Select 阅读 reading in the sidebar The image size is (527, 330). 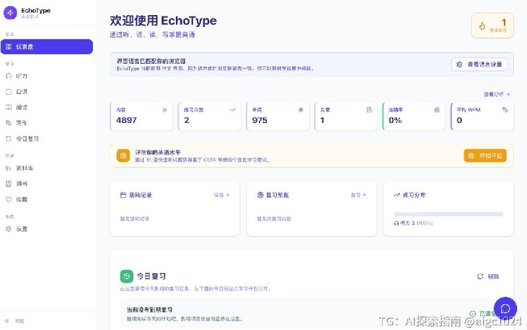click(47, 107)
